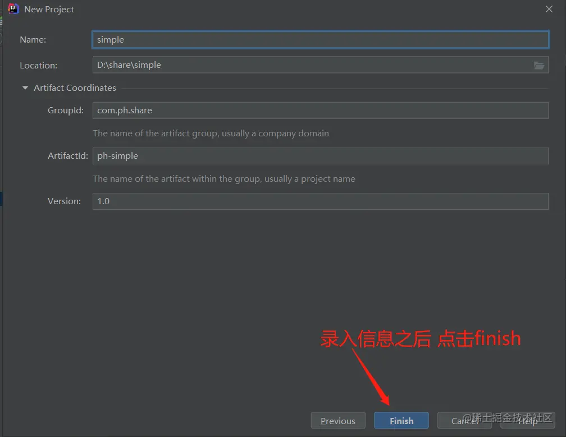The width and height of the screenshot is (566, 437).
Task: Click the 'Artifact Coordinates' section label
Action: click(x=75, y=88)
